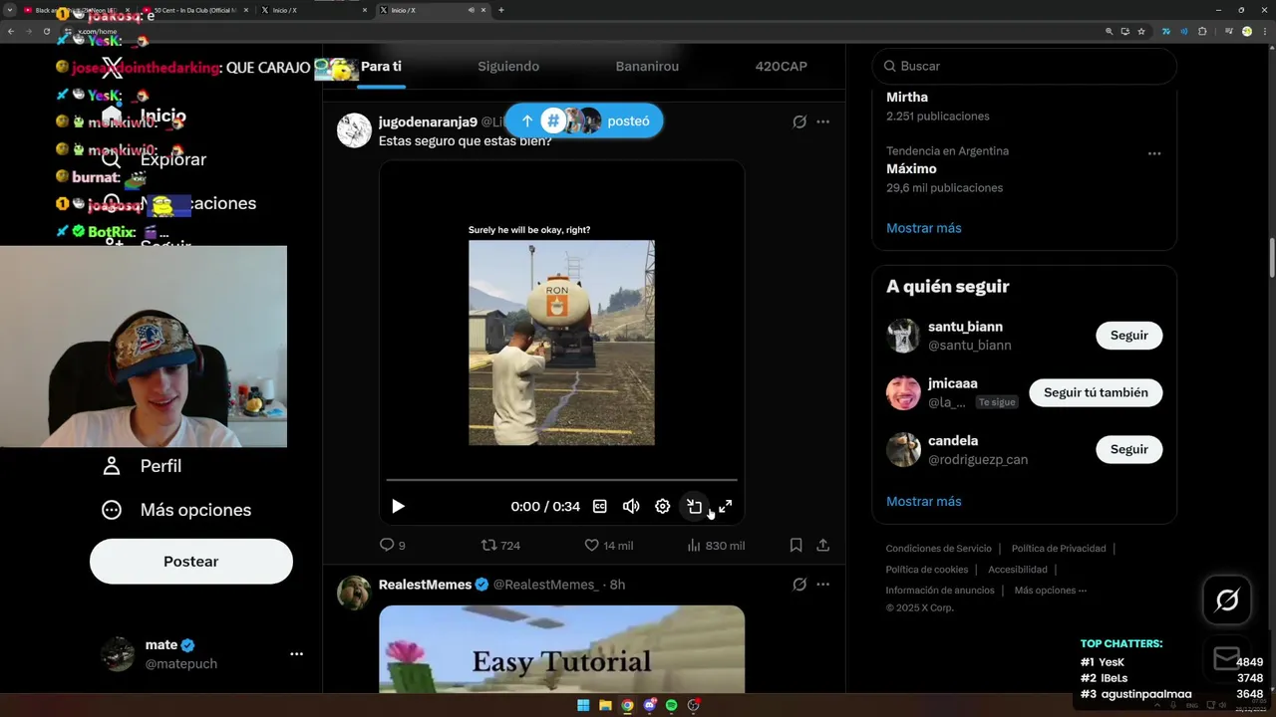Open new browser tab with plus
This screenshot has width=1276, height=717.
[x=500, y=10]
